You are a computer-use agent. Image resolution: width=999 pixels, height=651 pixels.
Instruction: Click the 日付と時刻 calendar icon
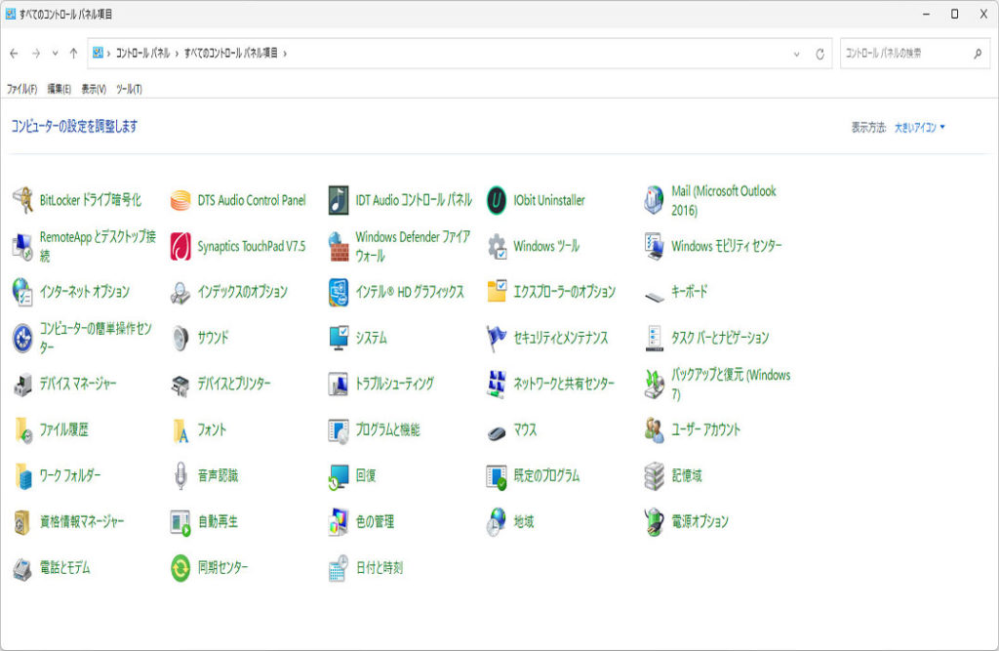339,568
